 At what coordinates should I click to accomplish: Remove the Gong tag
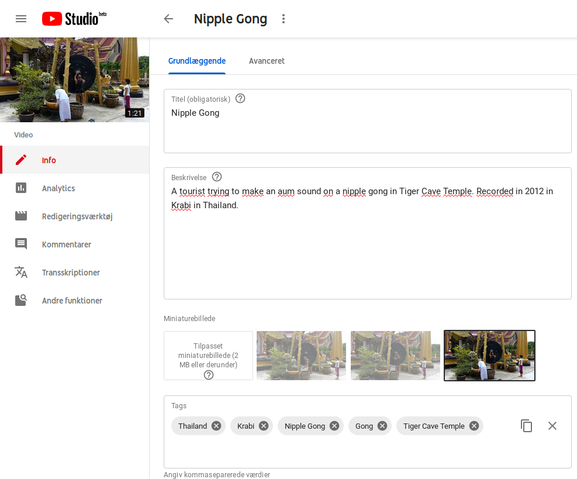(382, 426)
